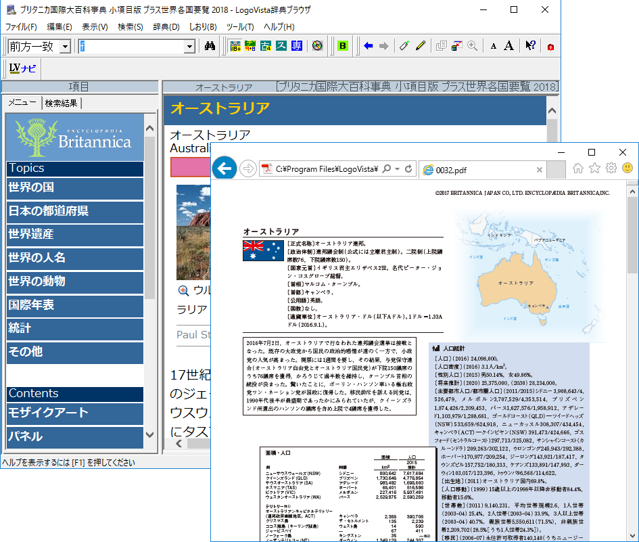The width and height of the screenshot is (639, 542).
Task: Open the 国際年表 topic
Action: pyautogui.click(x=75, y=306)
